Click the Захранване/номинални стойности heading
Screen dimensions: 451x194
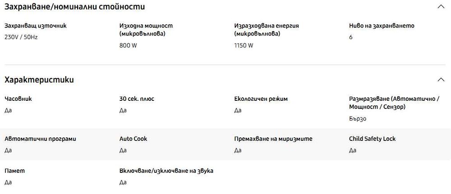coord(74,7)
